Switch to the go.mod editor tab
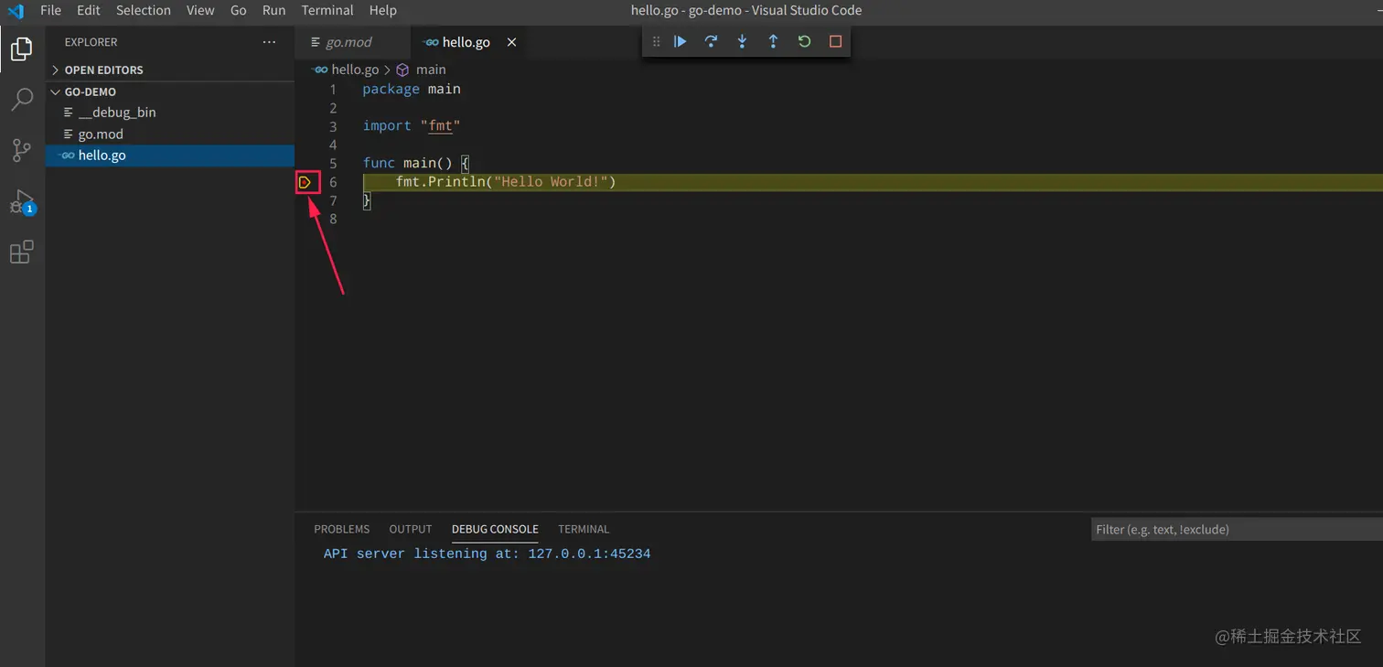 352,42
